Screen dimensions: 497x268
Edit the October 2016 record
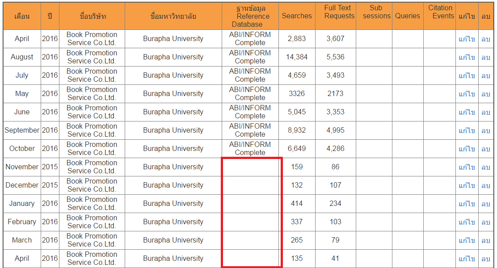(467, 149)
